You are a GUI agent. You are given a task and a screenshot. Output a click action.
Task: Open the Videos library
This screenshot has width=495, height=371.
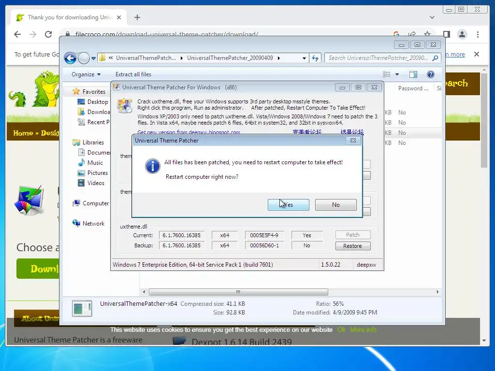coord(96,183)
